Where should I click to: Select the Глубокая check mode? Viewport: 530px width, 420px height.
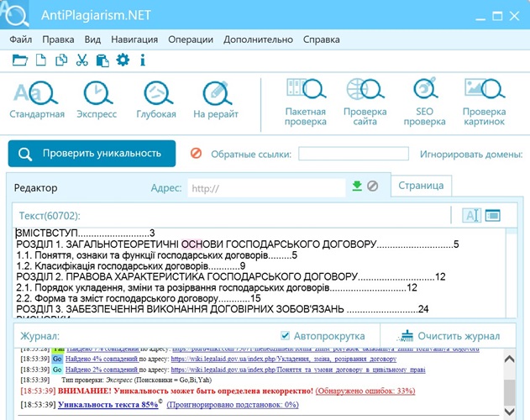(x=156, y=100)
